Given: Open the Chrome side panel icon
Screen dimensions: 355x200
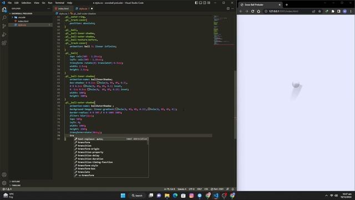Looking at the screenshot, I should click(339, 11).
